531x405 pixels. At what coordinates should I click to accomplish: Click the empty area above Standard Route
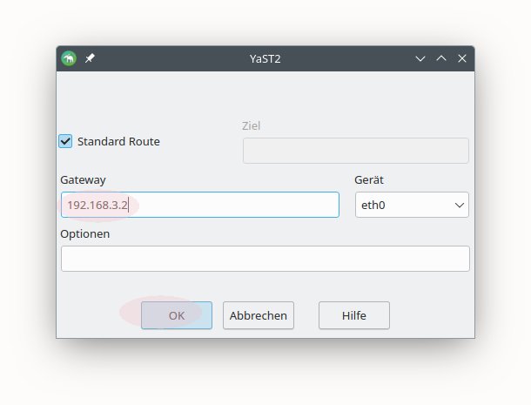139,100
